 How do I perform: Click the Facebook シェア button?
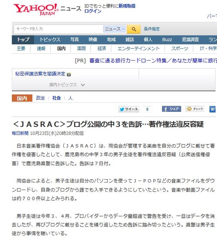coord(171,109)
